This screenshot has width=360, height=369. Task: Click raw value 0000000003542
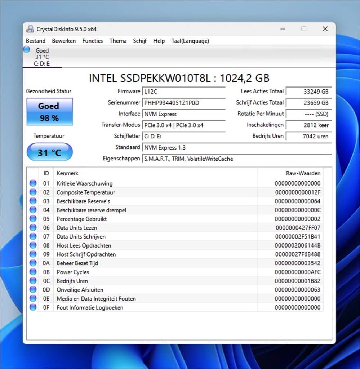click(x=298, y=263)
